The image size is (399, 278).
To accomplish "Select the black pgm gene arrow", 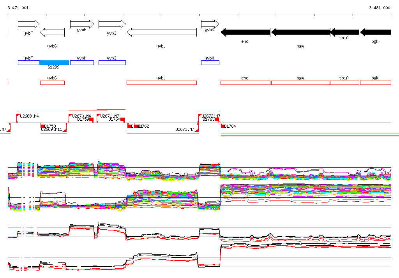I will click(300, 32).
